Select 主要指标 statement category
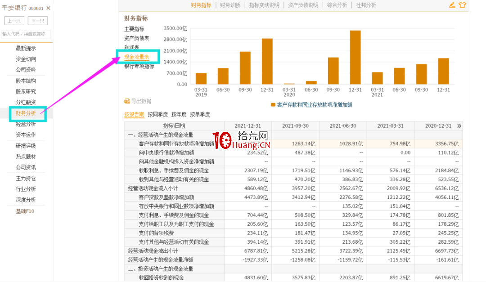 (134, 29)
